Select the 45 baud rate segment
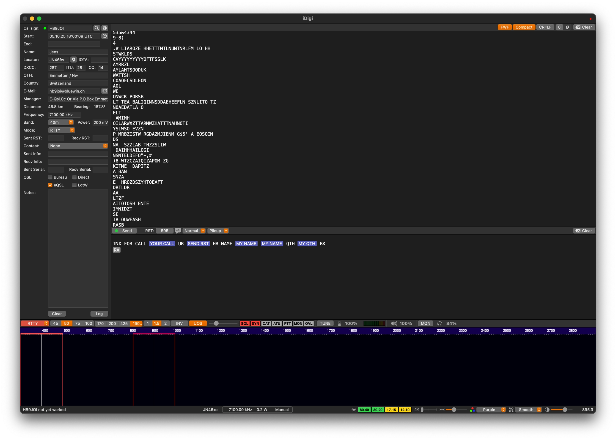 click(x=56, y=324)
